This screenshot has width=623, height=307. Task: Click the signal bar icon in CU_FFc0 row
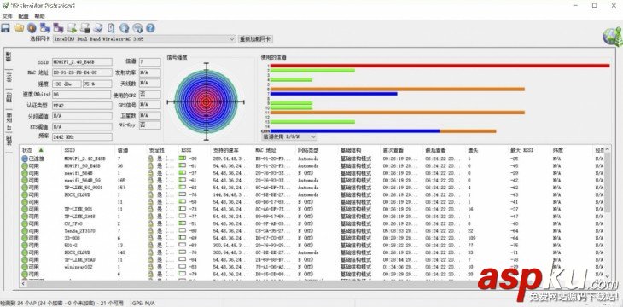click(x=182, y=223)
